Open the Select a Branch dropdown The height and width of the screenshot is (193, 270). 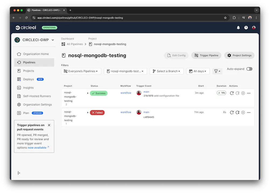tap(166, 71)
